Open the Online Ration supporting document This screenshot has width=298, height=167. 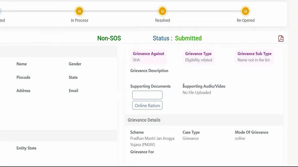147,105
